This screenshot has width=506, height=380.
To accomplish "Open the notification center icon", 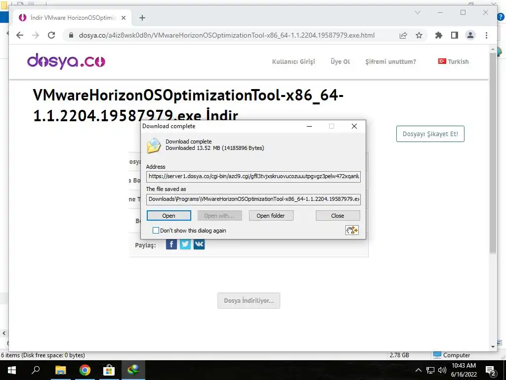I will coord(491,370).
